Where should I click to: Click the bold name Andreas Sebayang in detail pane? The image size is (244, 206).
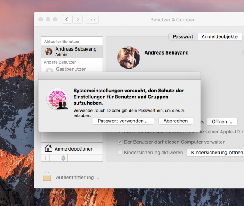(x=167, y=53)
